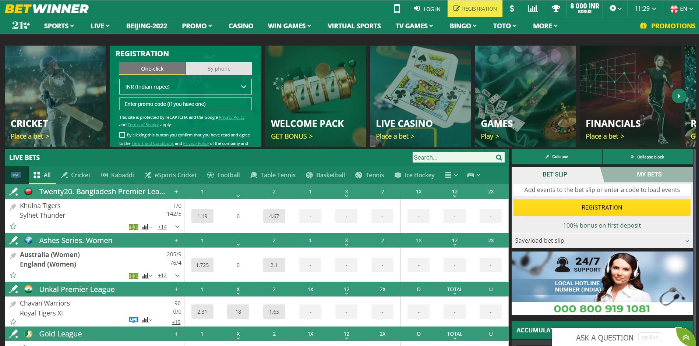Click the LOG IN button
699x346 pixels.
click(x=427, y=9)
